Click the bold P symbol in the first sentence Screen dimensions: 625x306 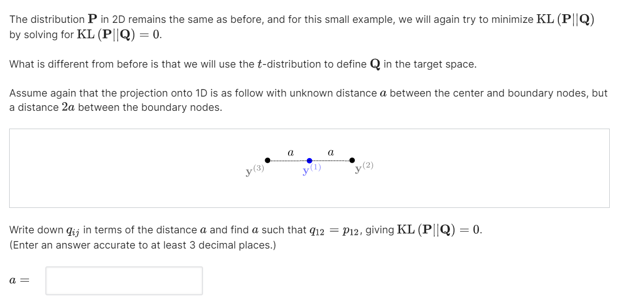coord(93,19)
